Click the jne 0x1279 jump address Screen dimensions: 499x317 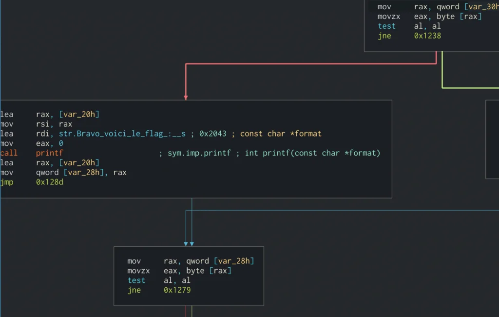point(177,290)
